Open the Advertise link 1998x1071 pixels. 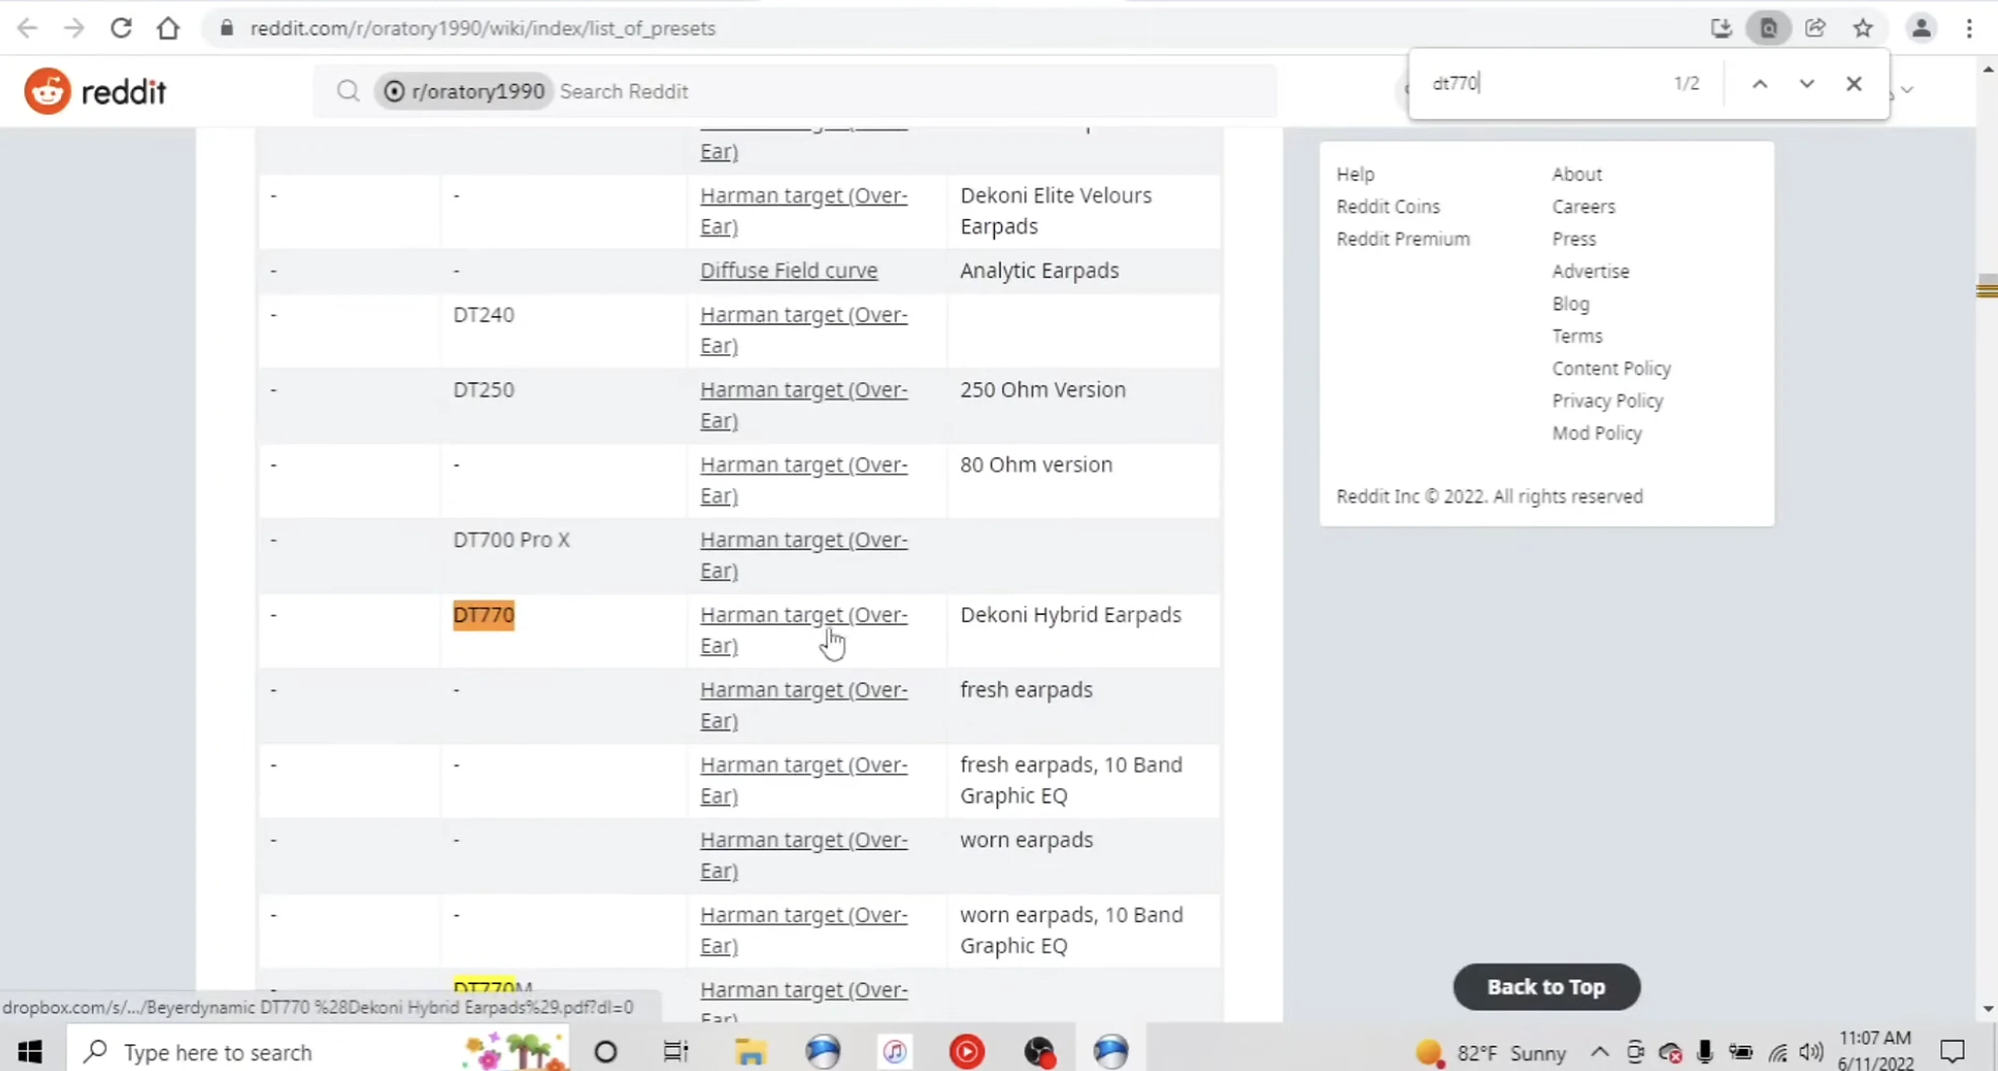pyautogui.click(x=1590, y=271)
